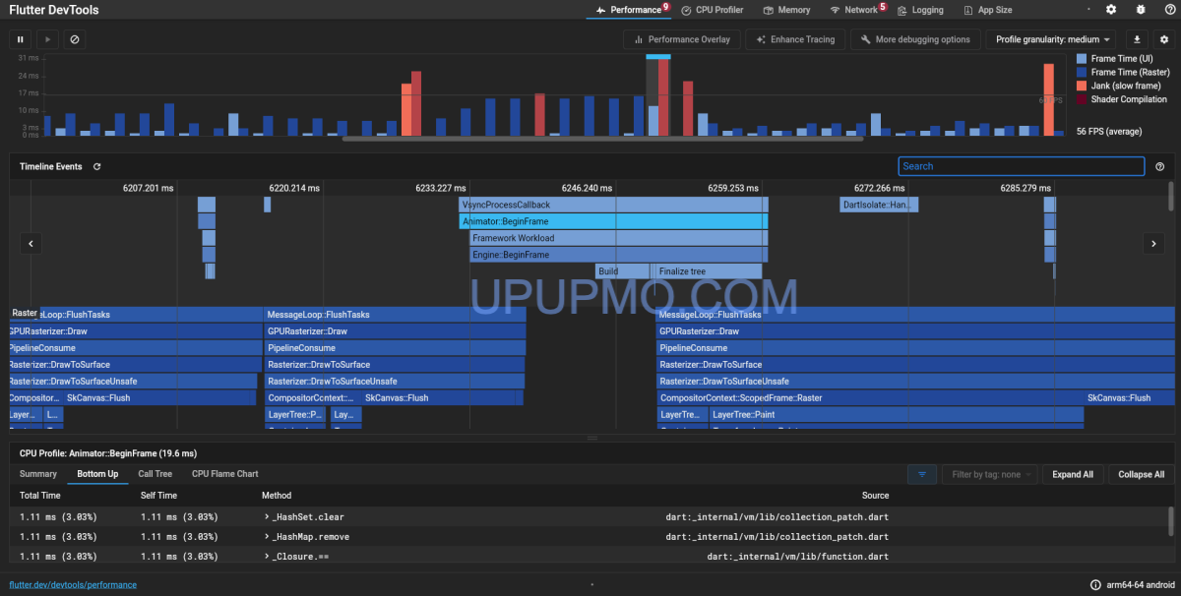
Task: Open performance settings gear icon
Action: tap(1164, 39)
